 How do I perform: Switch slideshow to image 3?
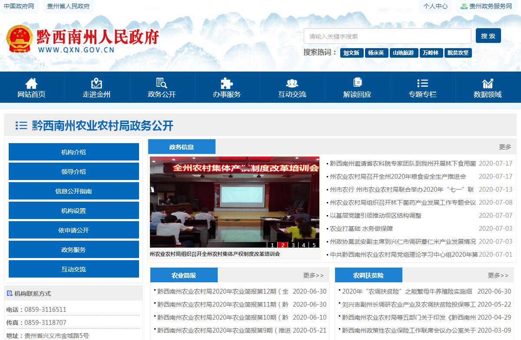pos(293,245)
